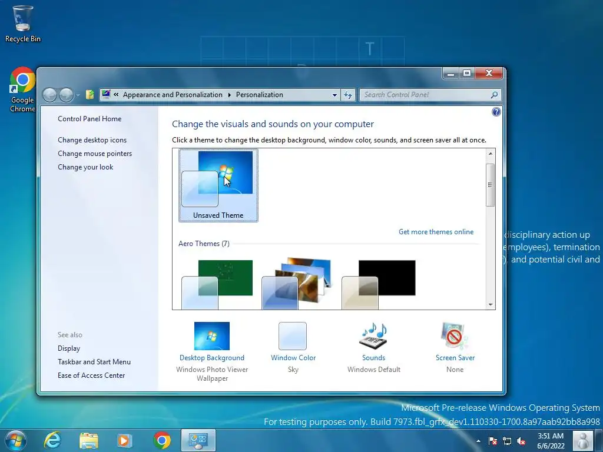Screen dimensions: 603x452
Task: Click the Window Color text link
Action: (x=293, y=357)
